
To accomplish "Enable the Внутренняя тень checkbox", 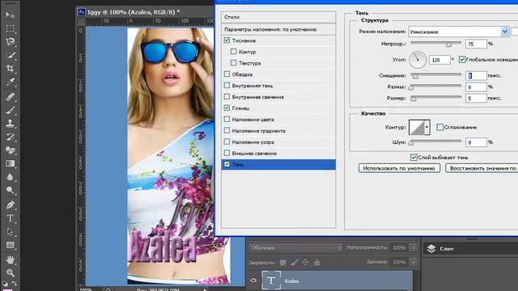I will click(x=227, y=85).
